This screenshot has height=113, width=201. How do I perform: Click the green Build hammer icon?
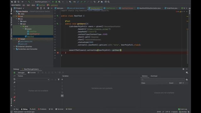click(29, 2)
